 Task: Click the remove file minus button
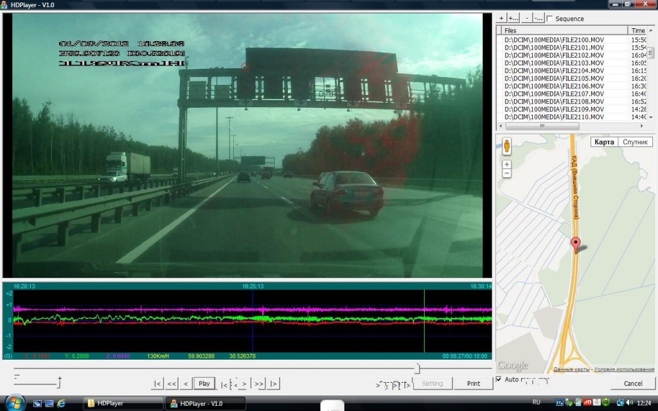pos(526,19)
